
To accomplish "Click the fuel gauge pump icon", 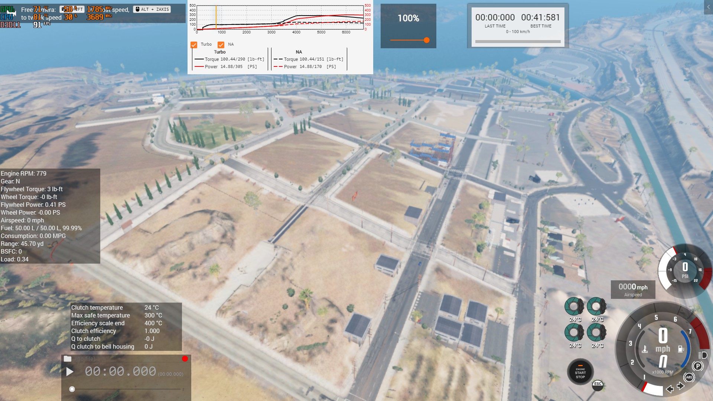I will [x=681, y=349].
